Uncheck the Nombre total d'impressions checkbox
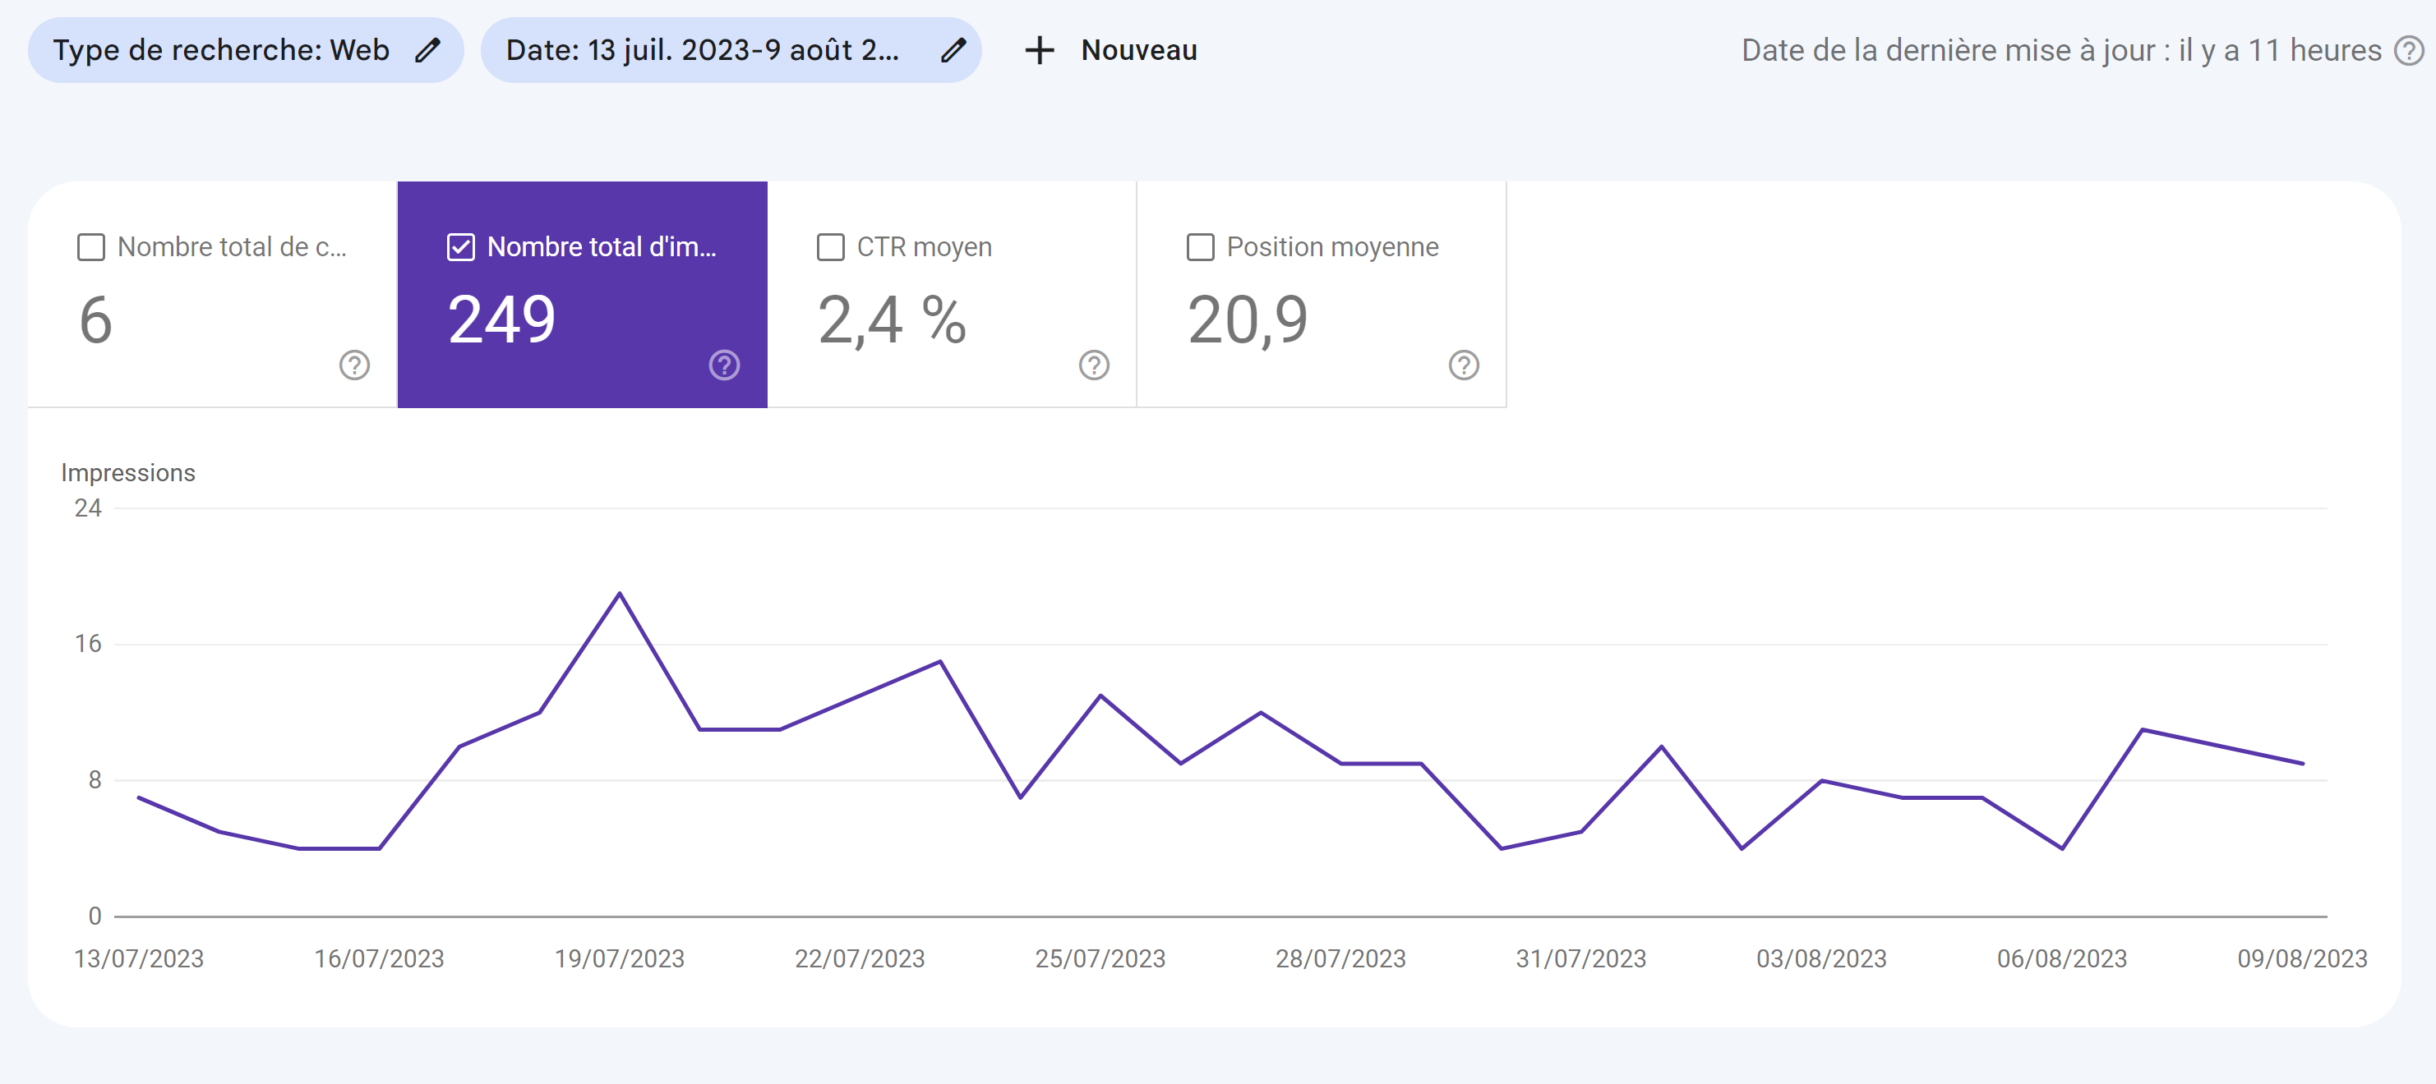The image size is (2436, 1084). click(x=460, y=246)
